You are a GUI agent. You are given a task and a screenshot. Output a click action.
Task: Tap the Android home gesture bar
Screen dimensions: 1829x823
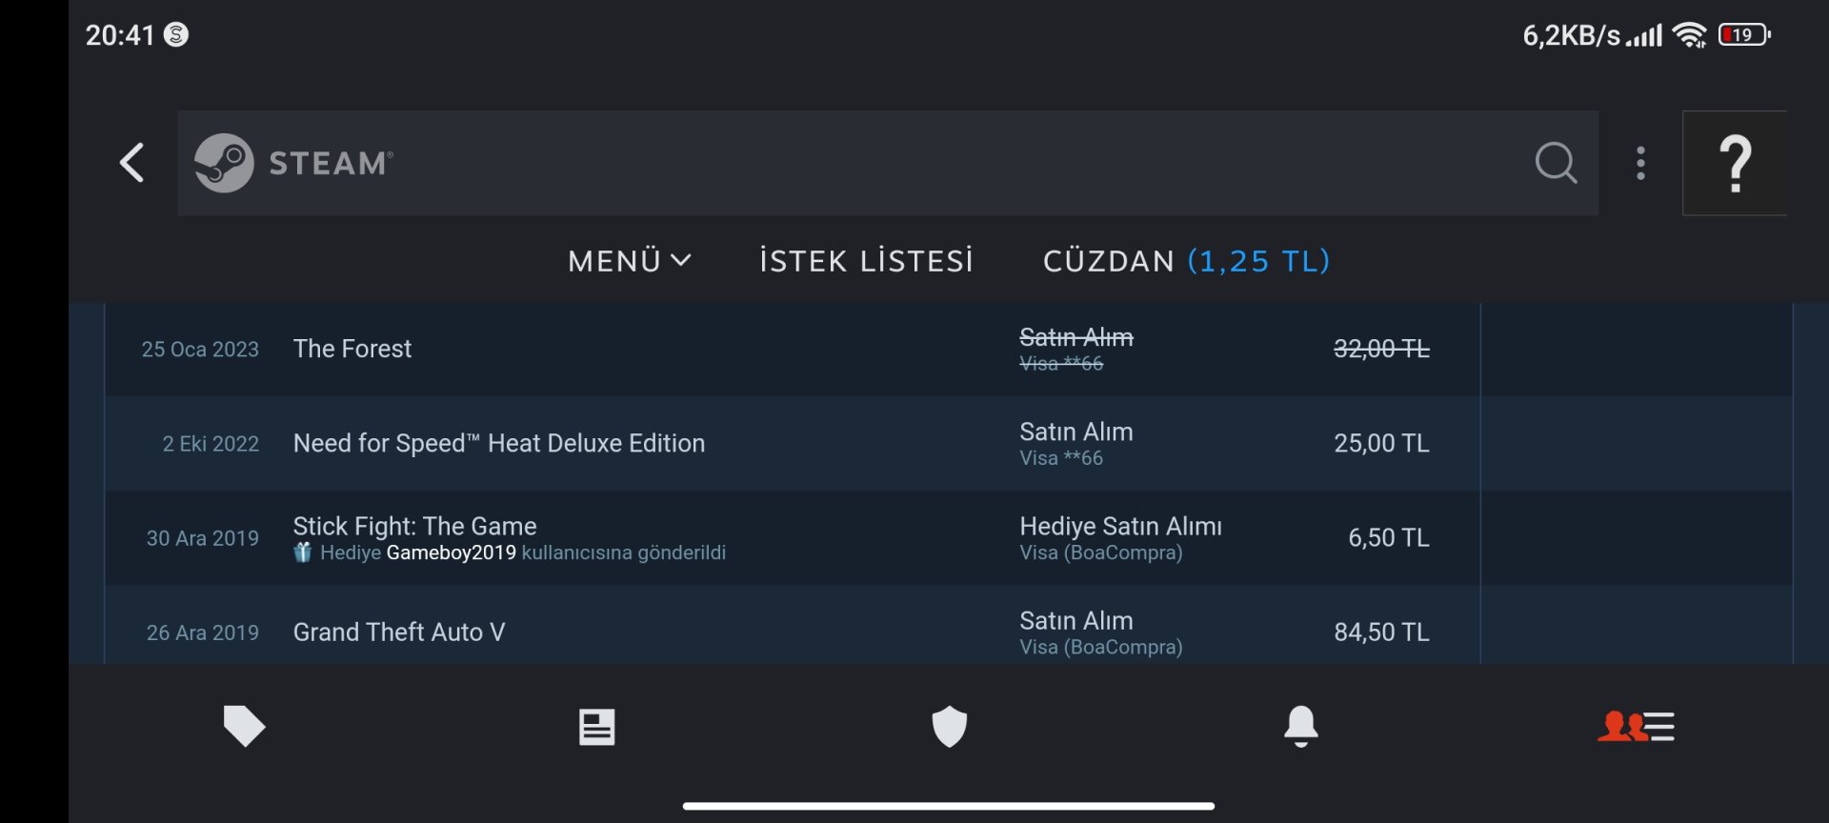tap(949, 806)
